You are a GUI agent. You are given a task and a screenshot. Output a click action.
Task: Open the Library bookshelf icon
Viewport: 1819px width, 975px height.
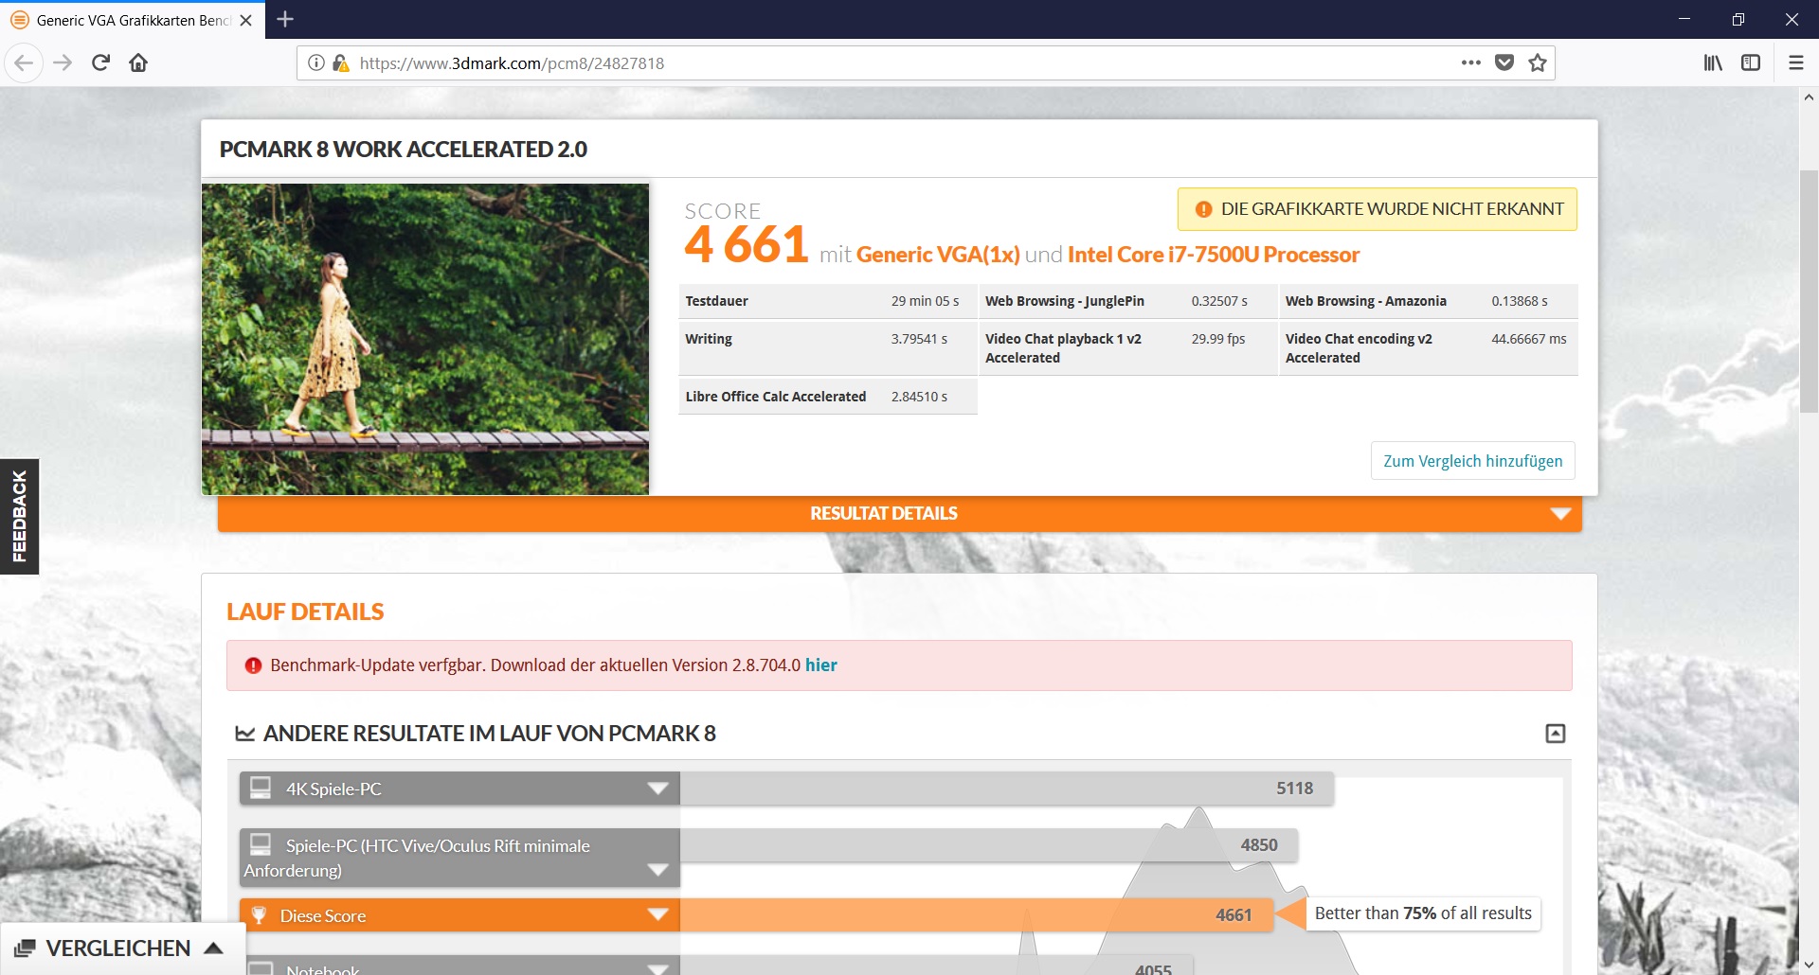click(1713, 63)
